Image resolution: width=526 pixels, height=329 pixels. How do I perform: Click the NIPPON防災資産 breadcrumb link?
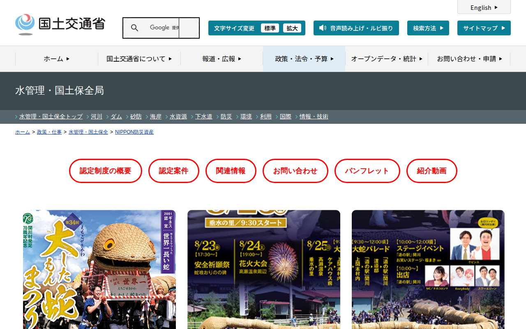pos(134,132)
